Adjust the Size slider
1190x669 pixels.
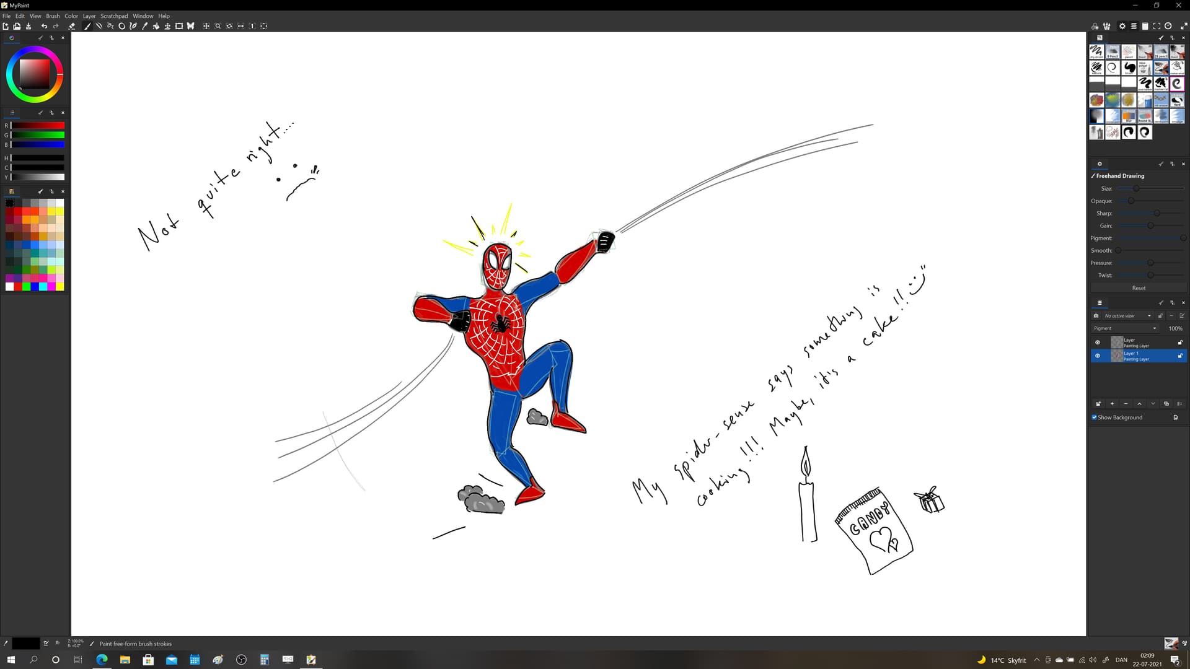click(1150, 188)
